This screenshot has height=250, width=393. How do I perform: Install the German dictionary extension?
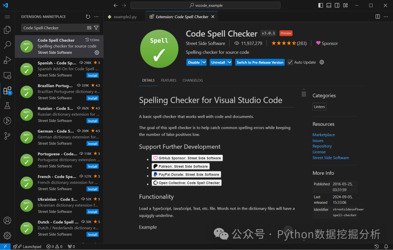click(92, 144)
